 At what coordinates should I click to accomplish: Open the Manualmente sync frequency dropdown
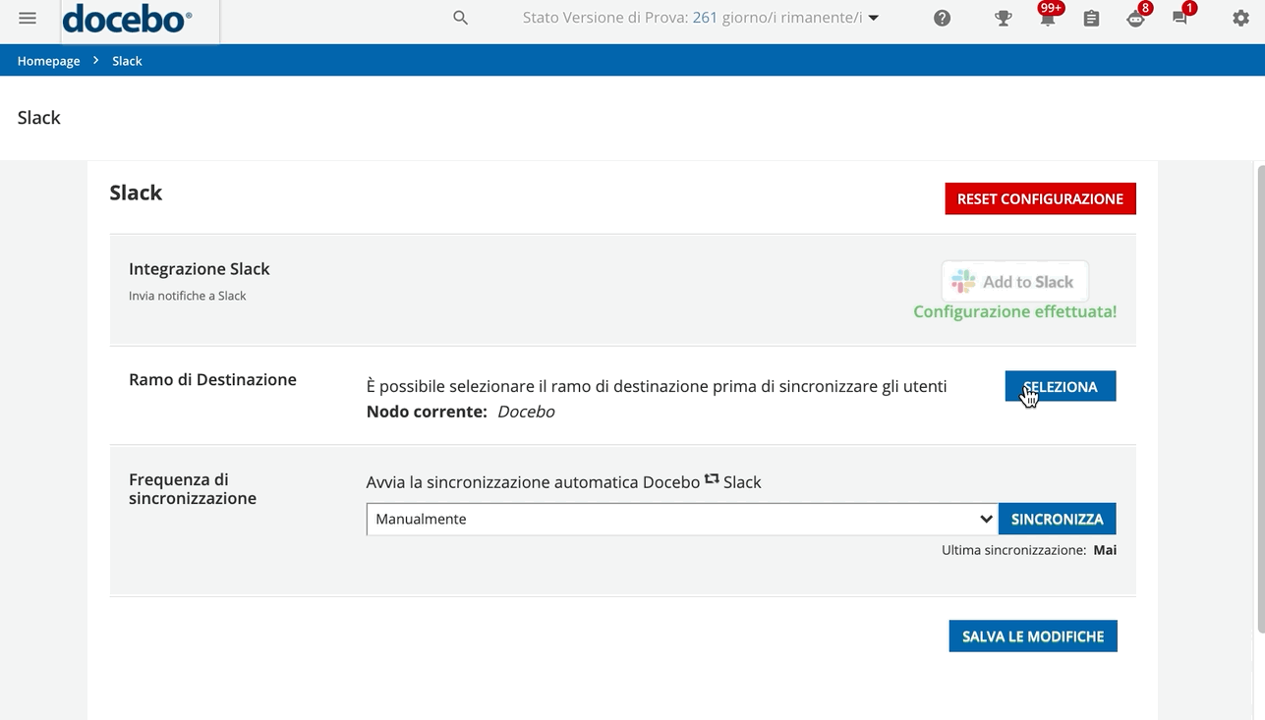pos(682,519)
